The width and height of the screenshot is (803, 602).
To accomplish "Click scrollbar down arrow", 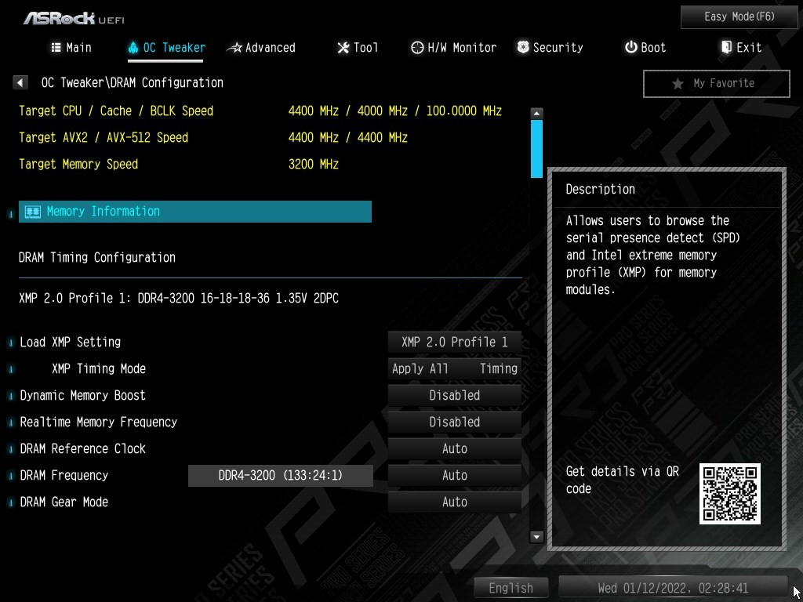I will pyautogui.click(x=536, y=537).
